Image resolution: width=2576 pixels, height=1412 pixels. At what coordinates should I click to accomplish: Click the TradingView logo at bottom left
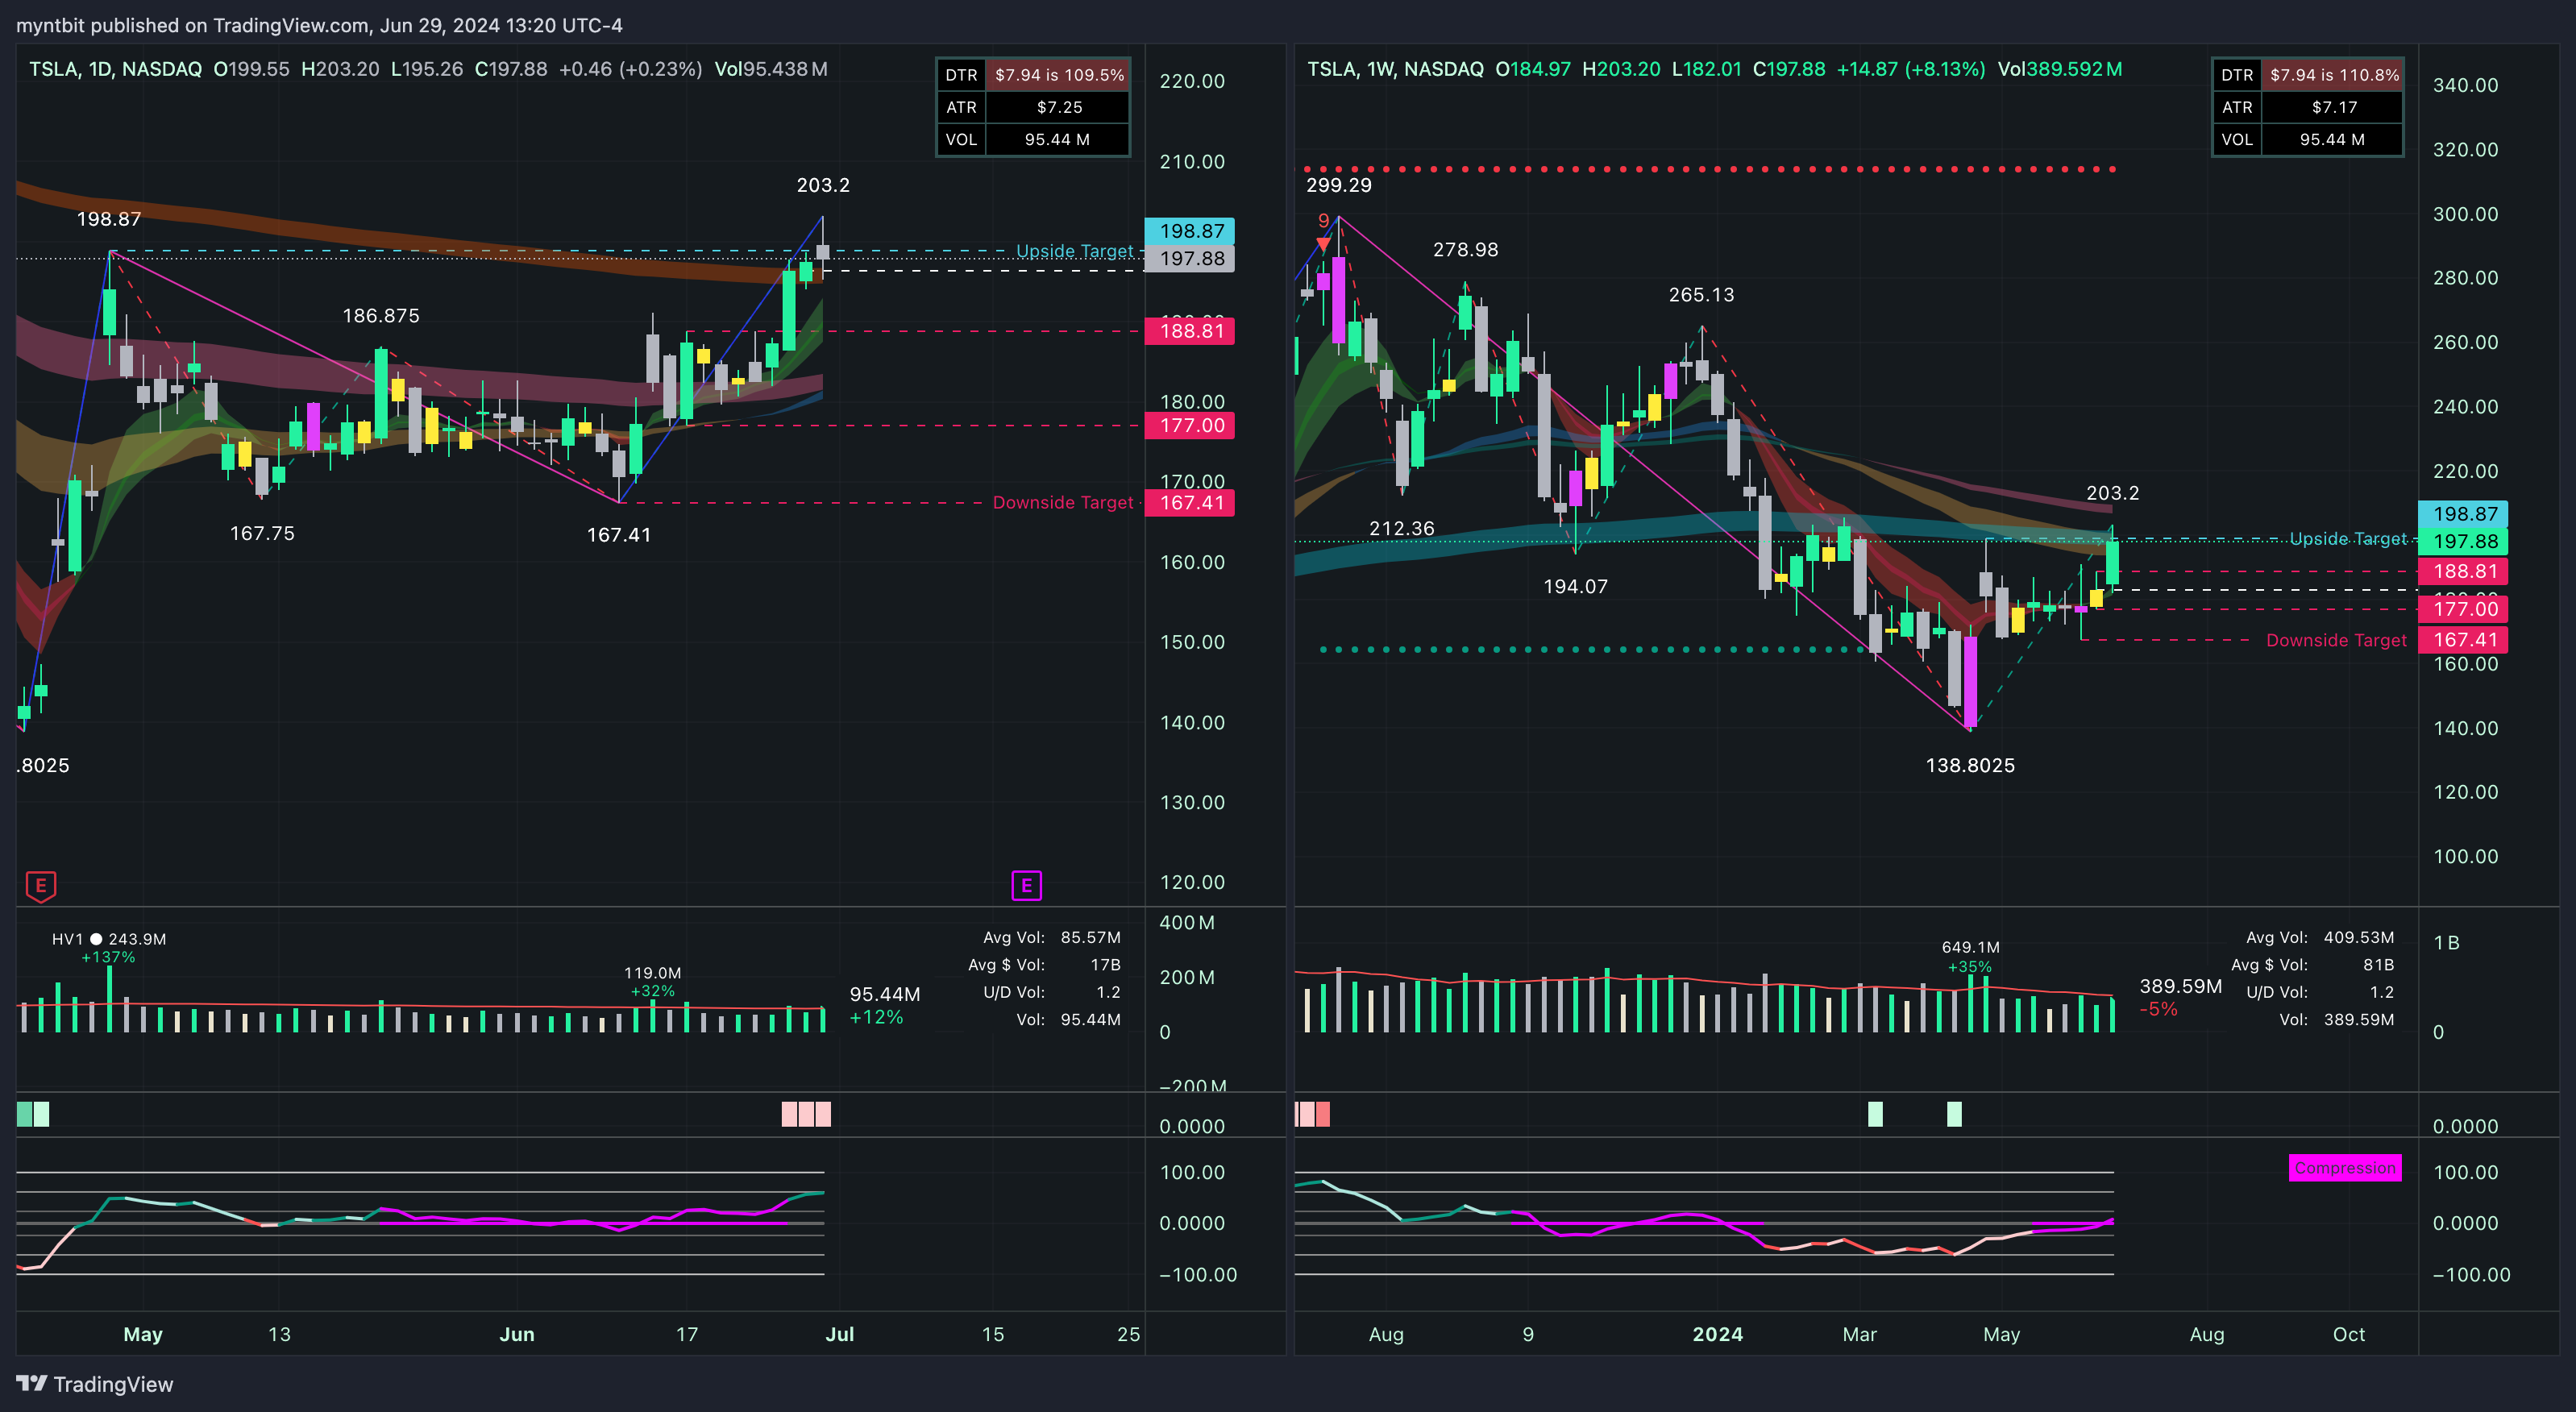(x=95, y=1384)
